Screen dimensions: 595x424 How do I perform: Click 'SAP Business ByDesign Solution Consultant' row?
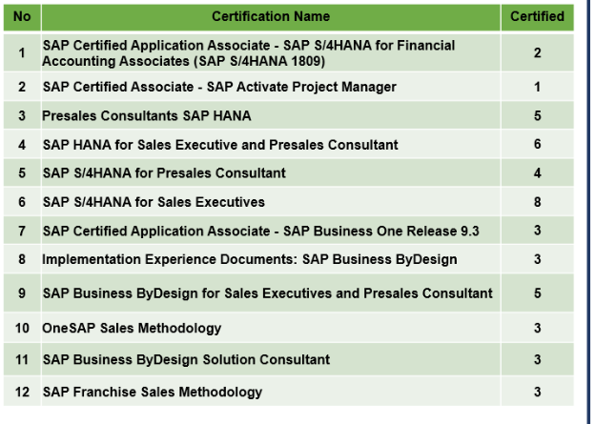pos(186,359)
